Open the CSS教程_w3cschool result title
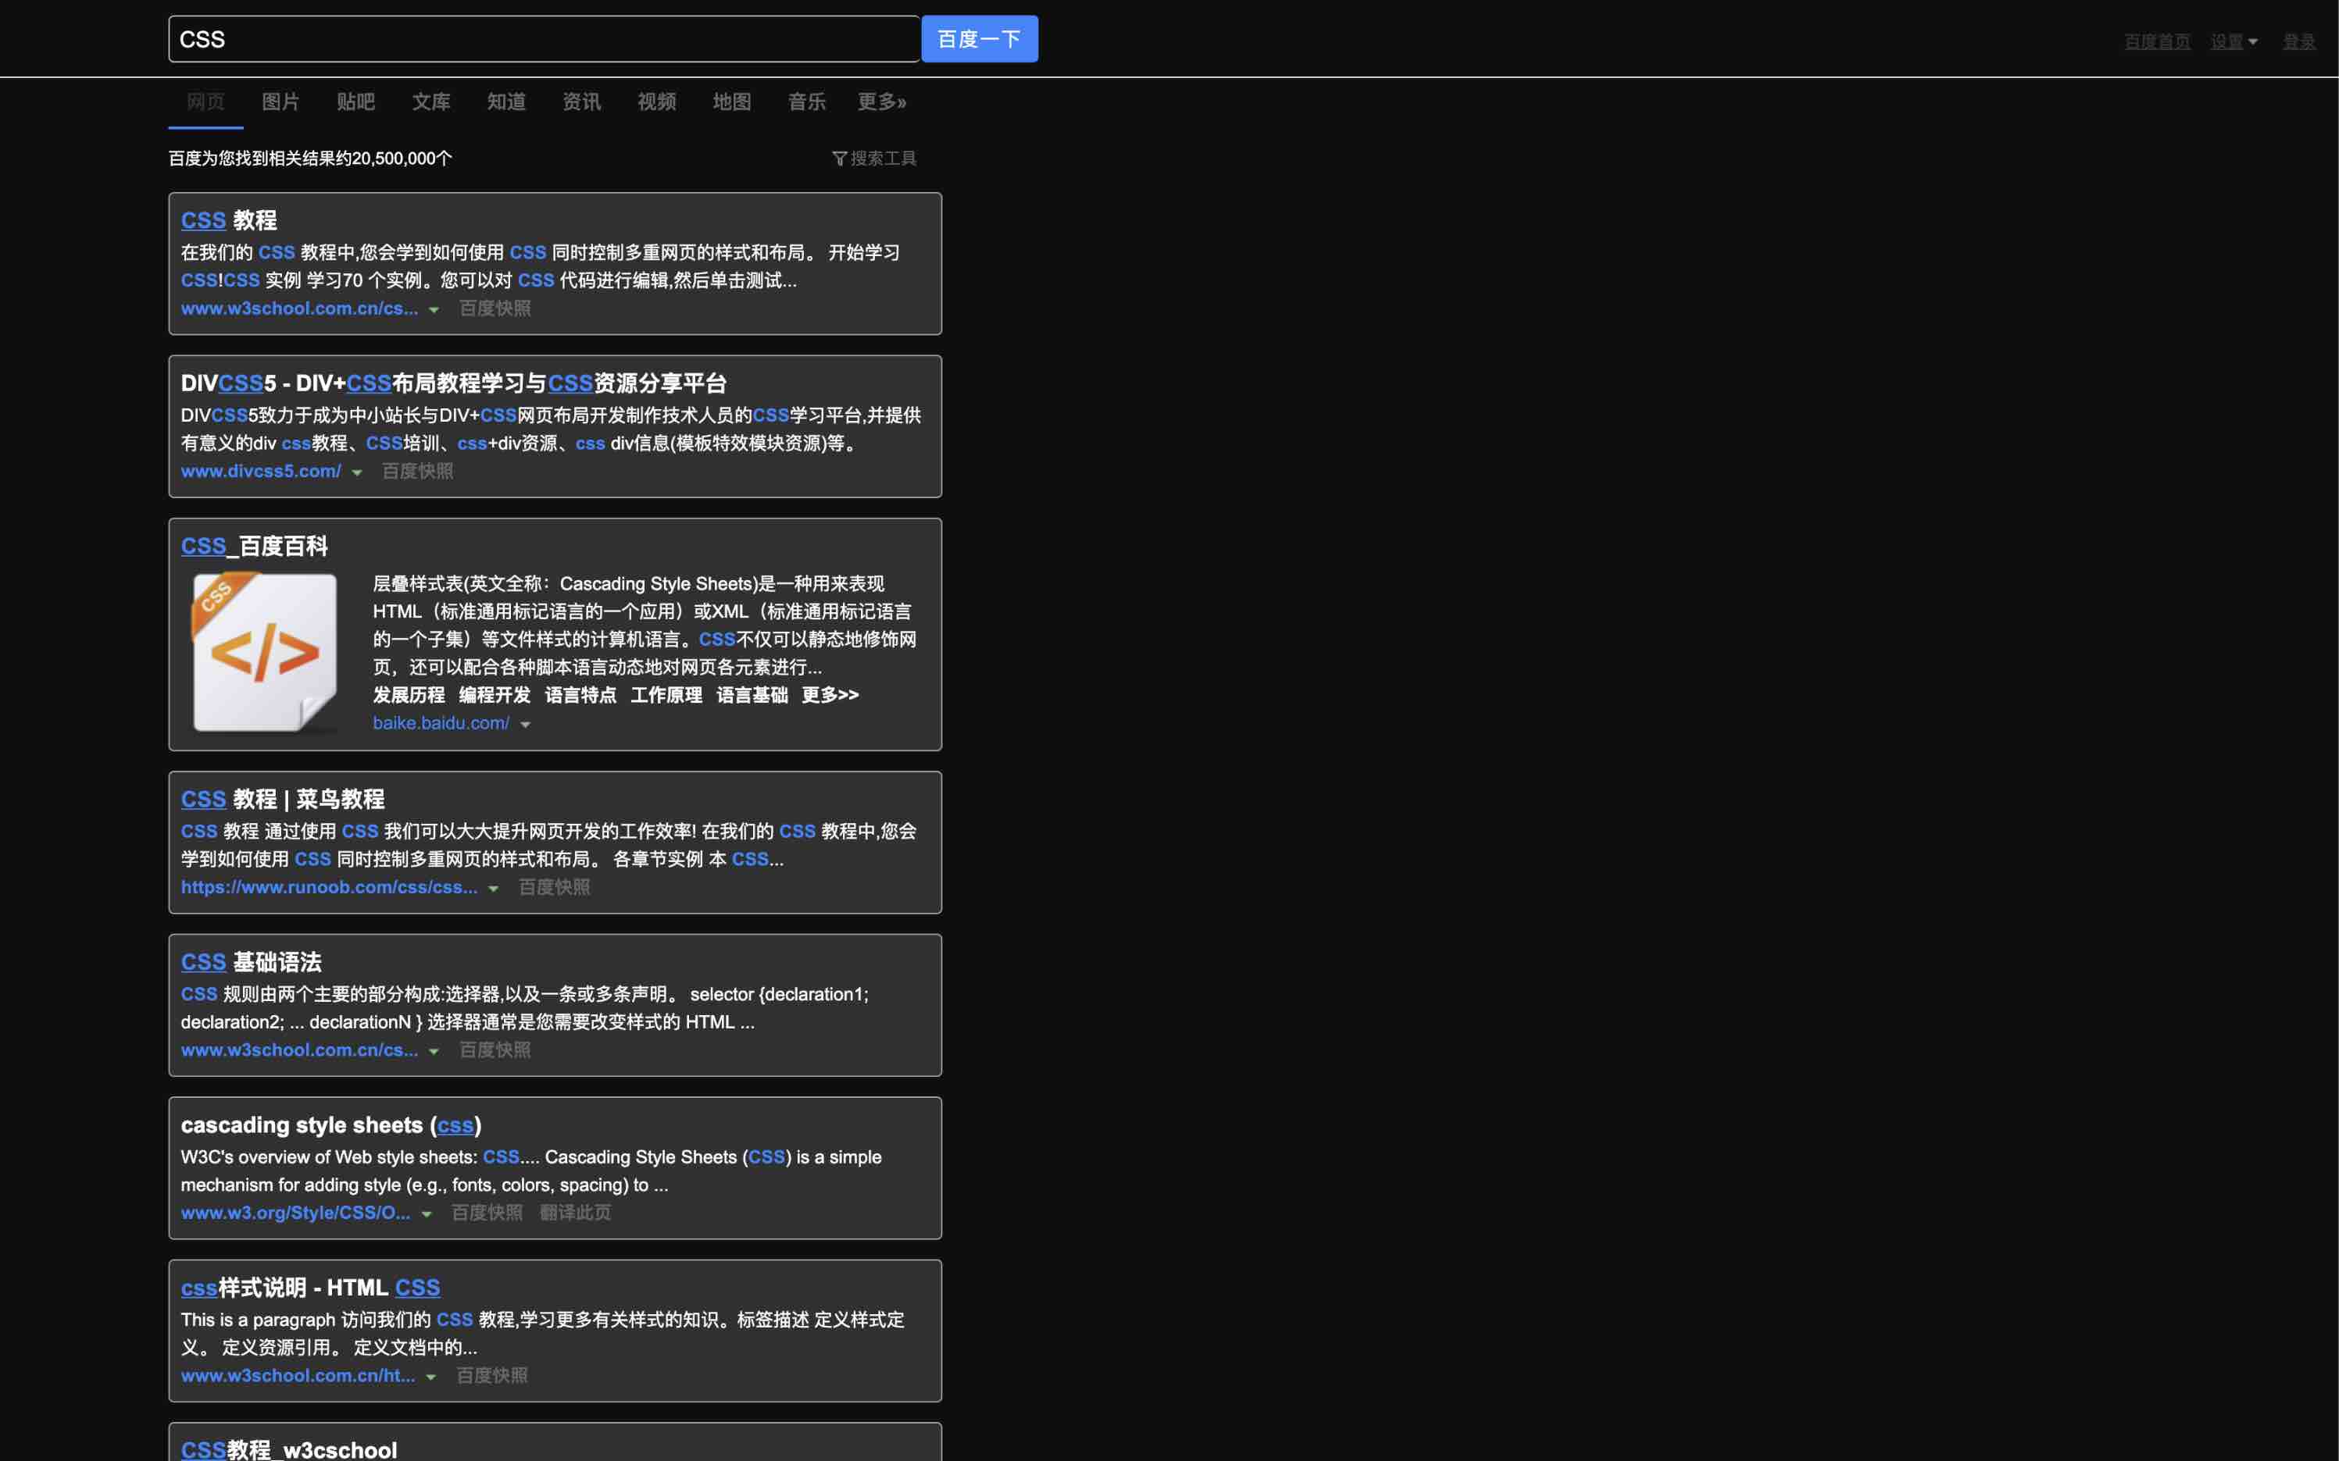The height and width of the screenshot is (1461, 2339). click(x=289, y=1449)
